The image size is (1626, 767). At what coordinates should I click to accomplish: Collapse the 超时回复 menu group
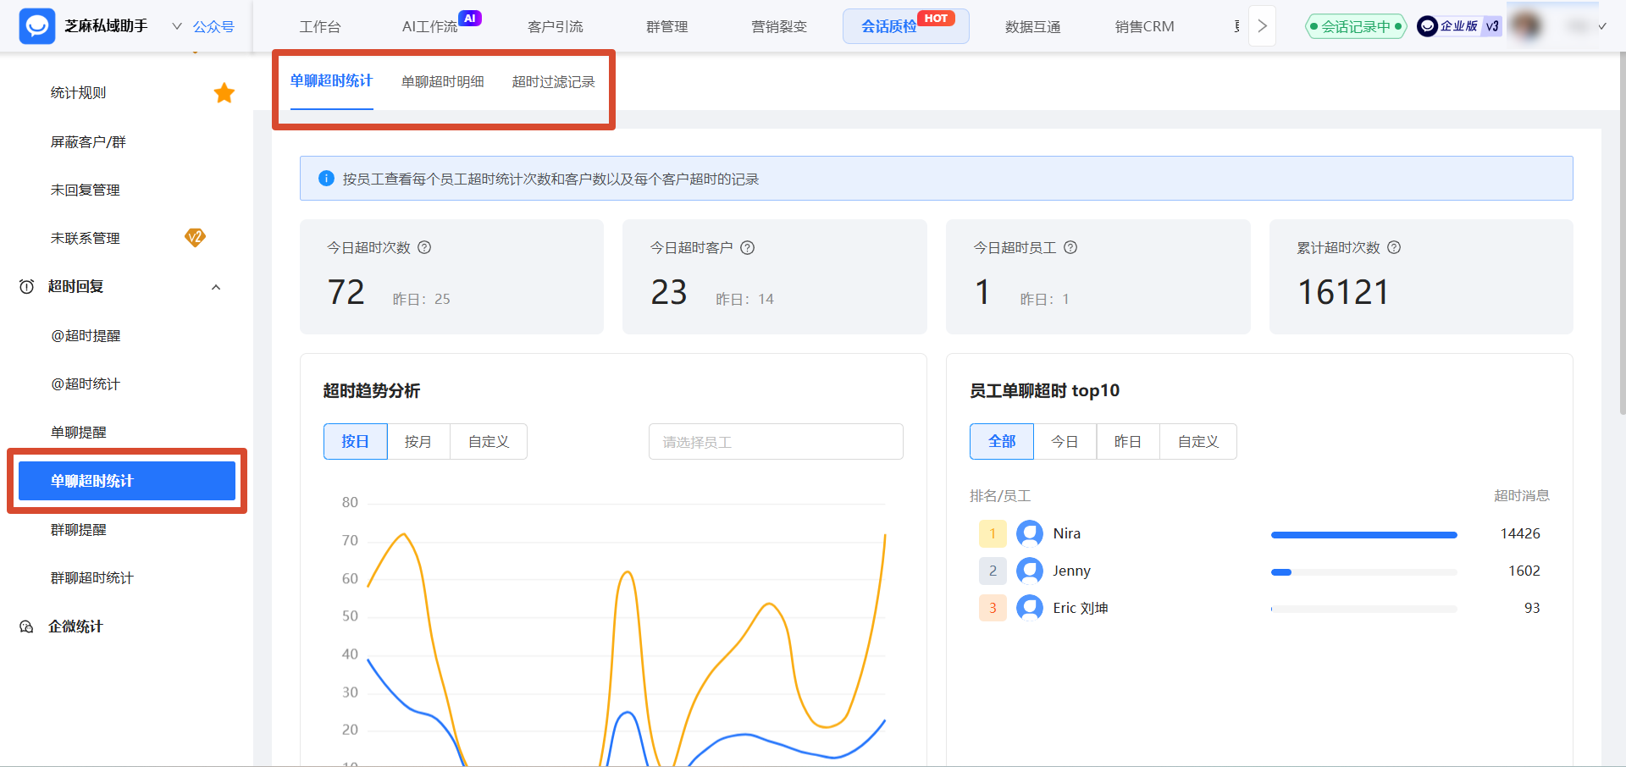(216, 287)
